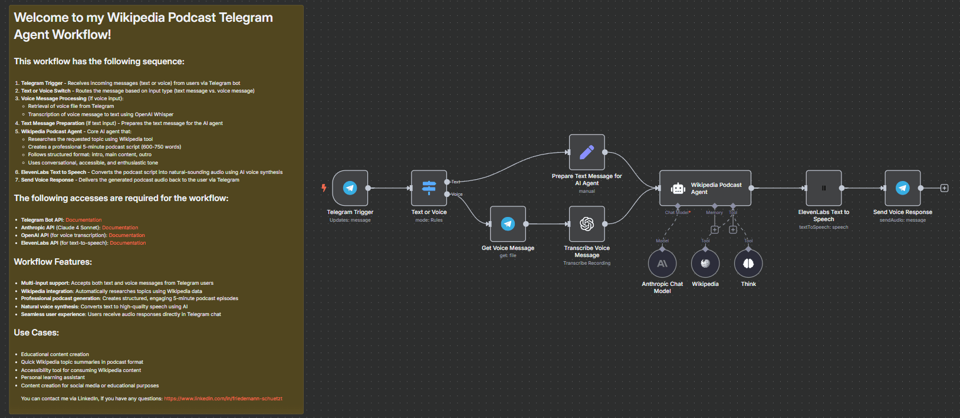Open Anthropic API Documentation link

pyautogui.click(x=120, y=228)
